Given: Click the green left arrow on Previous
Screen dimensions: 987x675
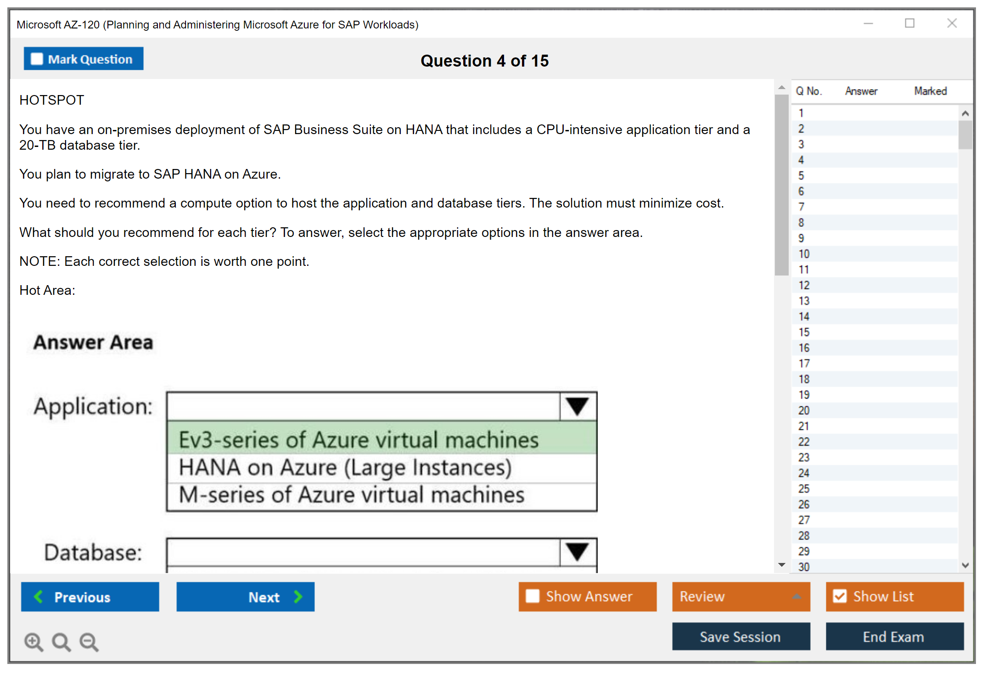Looking at the screenshot, I should [x=39, y=596].
